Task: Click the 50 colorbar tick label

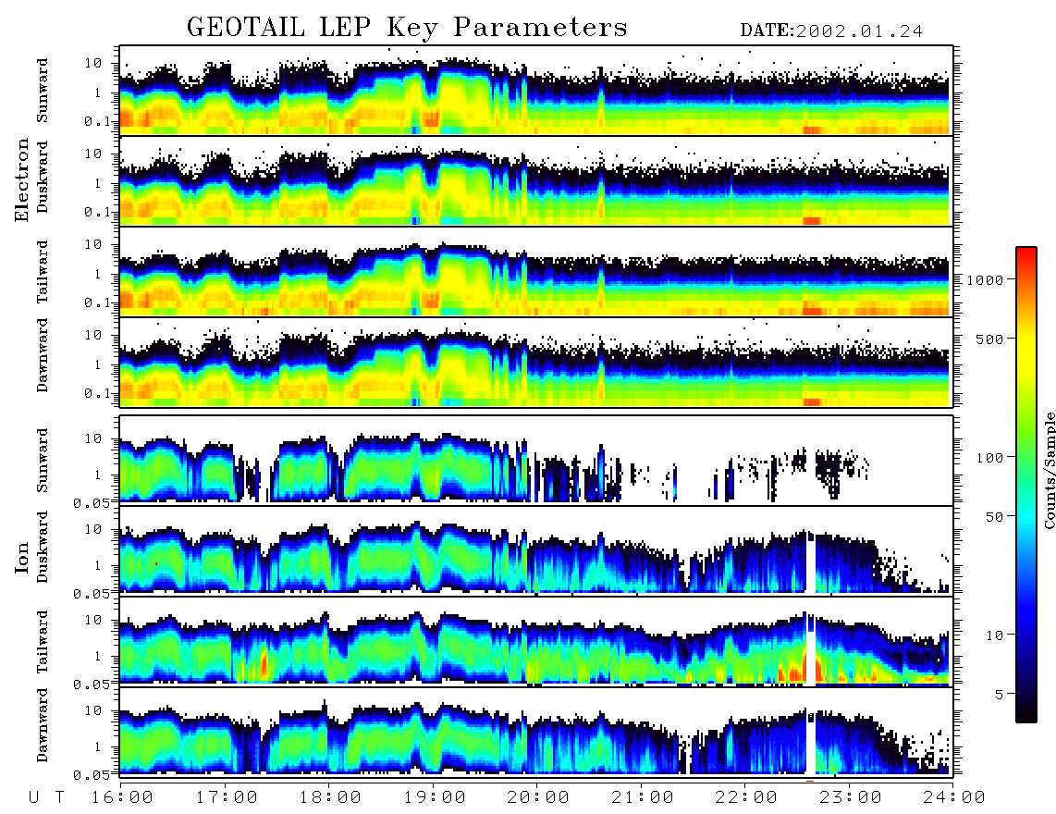Action: click(995, 517)
